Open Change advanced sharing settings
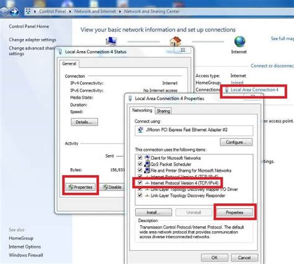The height and width of the screenshot is (264, 294). (x=32, y=51)
